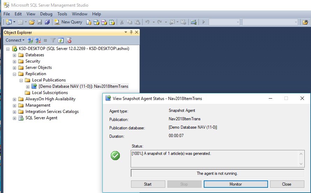Expand the SQL Server Agent node
Image resolution: width=311 pixels, height=193 pixels.
click(14, 118)
